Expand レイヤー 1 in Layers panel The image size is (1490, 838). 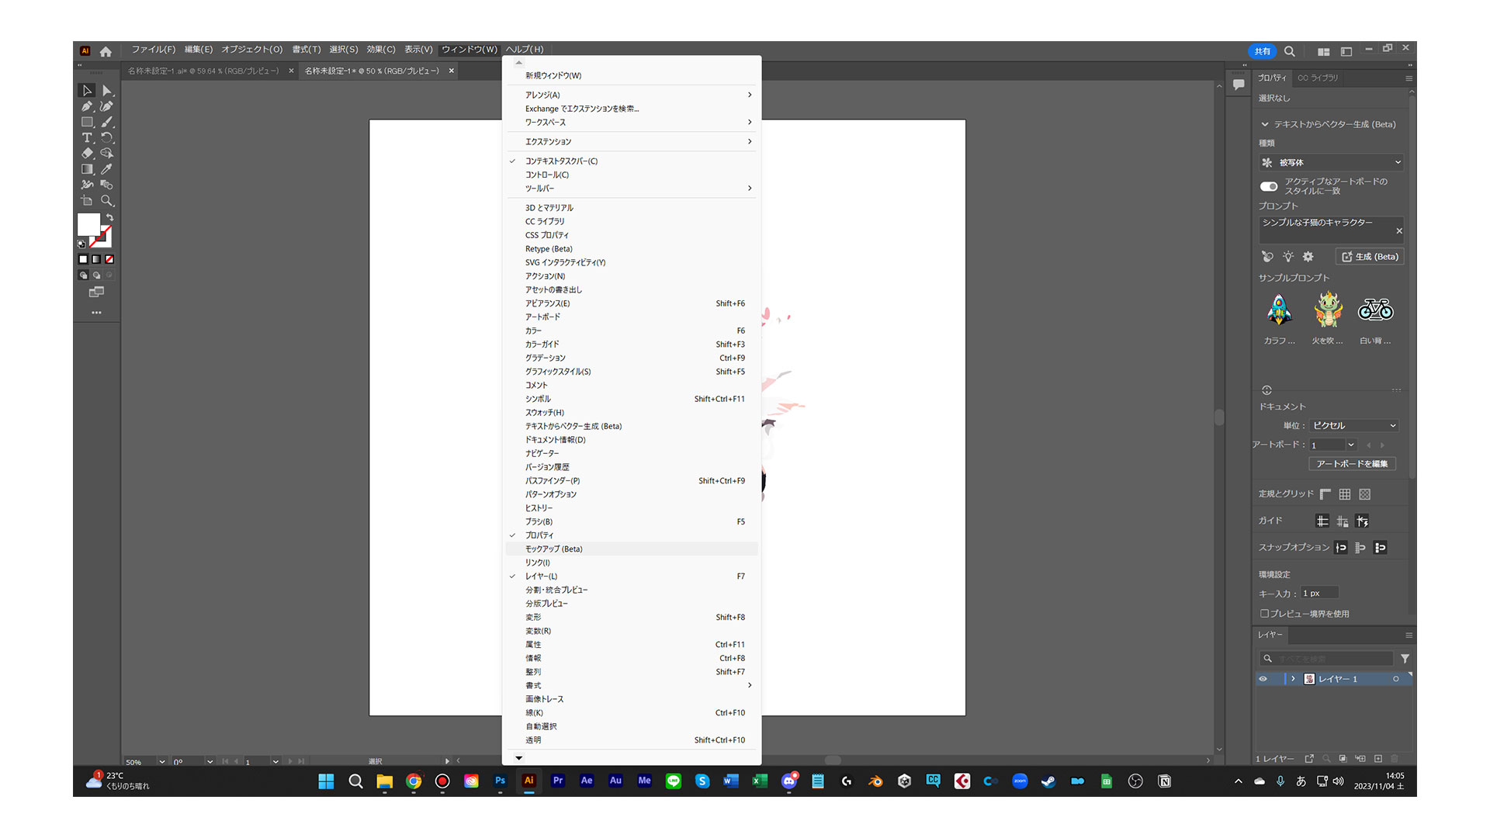[x=1293, y=679]
